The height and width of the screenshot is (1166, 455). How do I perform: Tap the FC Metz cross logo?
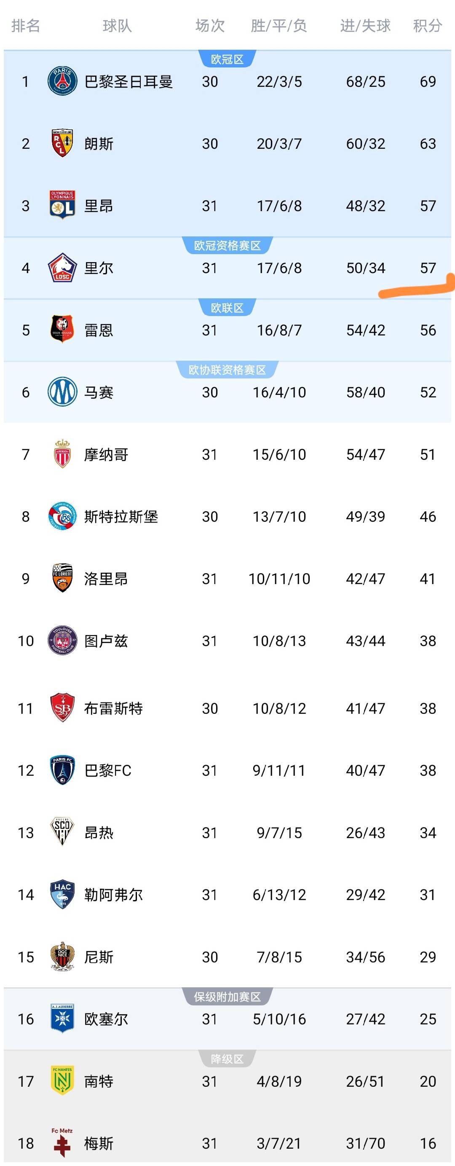(x=62, y=1142)
